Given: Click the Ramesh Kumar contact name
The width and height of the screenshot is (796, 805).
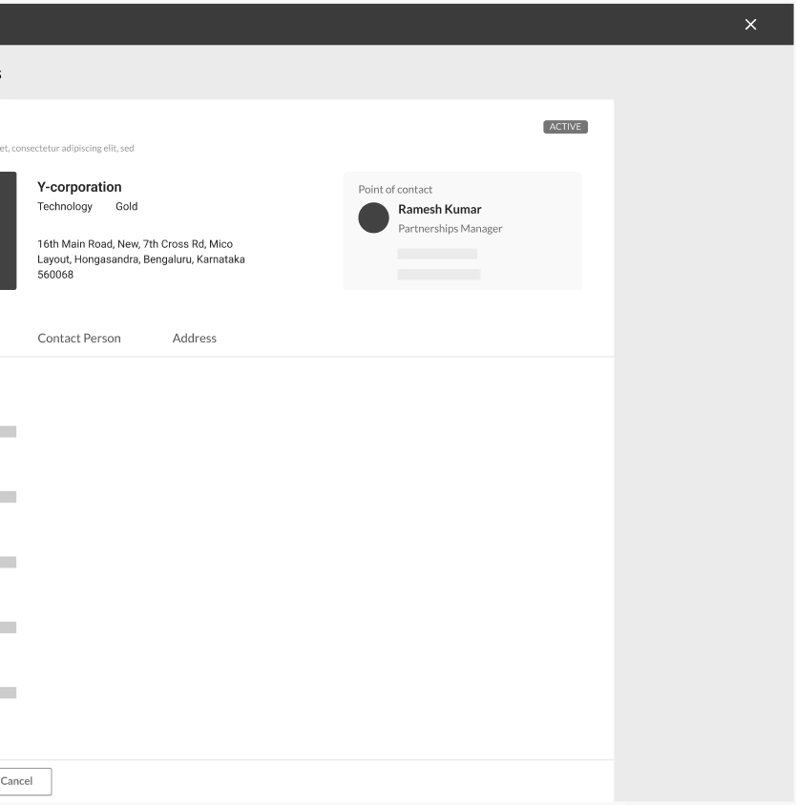Looking at the screenshot, I should (x=440, y=210).
